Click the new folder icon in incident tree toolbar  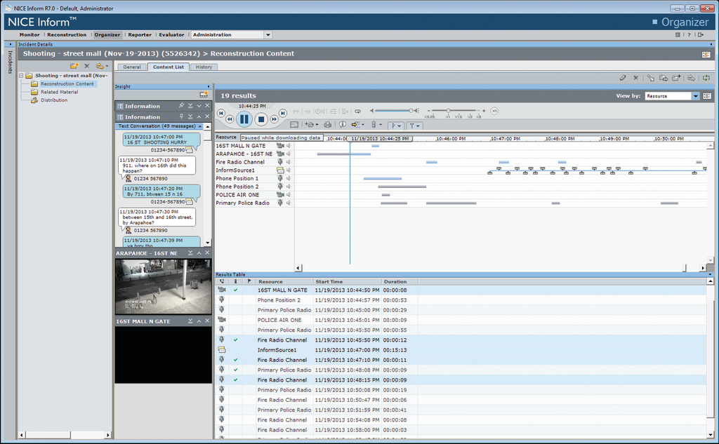(74, 66)
